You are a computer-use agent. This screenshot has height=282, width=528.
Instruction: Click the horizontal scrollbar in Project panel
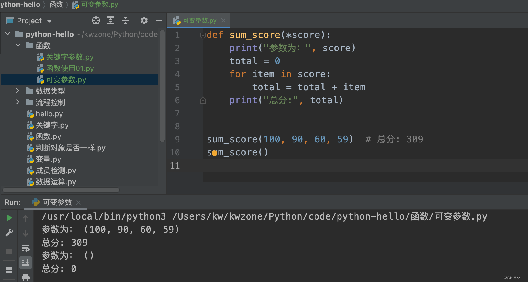61,190
